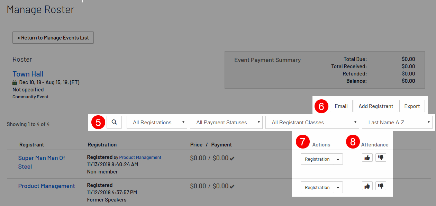Viewport: 436px width, 206px height.
Task: Return to Manage Events List
Action: click(x=53, y=38)
